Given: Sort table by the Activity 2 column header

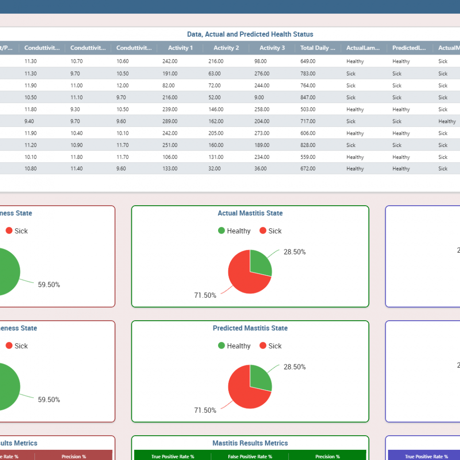Looking at the screenshot, I should click(226, 48).
